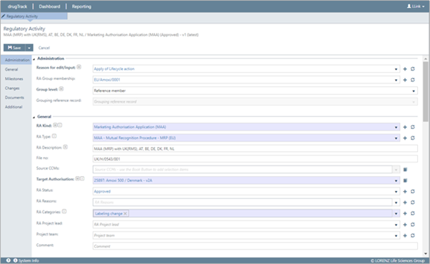Screen dimensions: 430x264
Task: Click into the File no input field
Action: coord(255,159)
